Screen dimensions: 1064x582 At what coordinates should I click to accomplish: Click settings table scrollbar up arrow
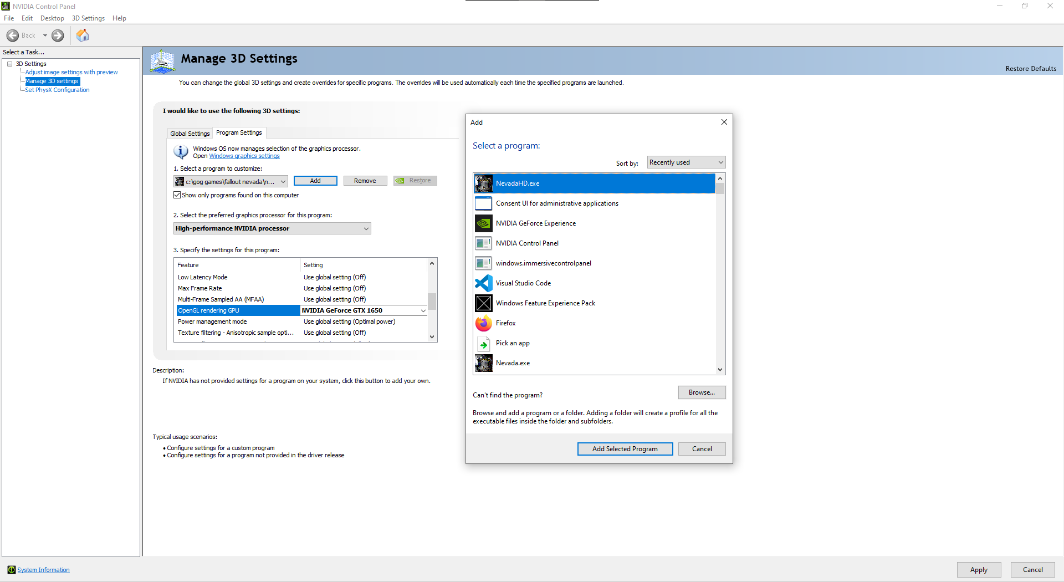click(x=432, y=264)
